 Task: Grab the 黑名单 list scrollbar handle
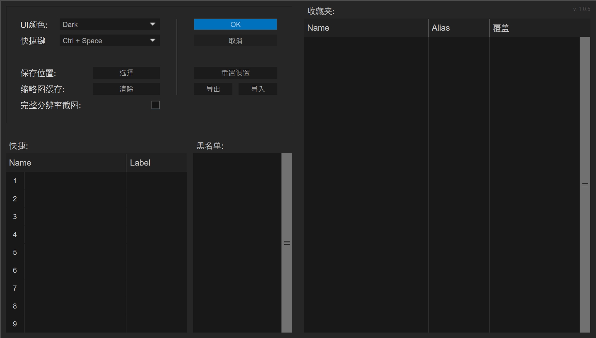(x=287, y=243)
